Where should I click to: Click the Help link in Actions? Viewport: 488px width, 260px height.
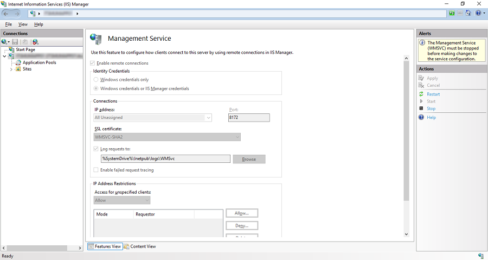(x=432, y=117)
